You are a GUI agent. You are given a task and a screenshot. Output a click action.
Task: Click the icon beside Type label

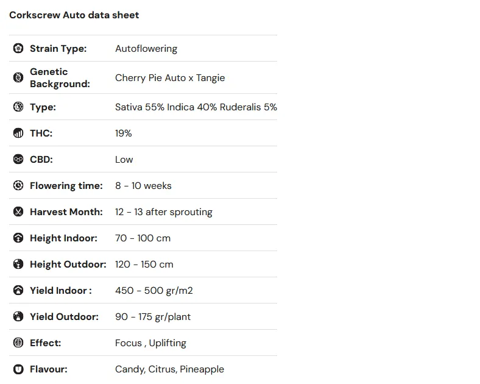click(18, 107)
